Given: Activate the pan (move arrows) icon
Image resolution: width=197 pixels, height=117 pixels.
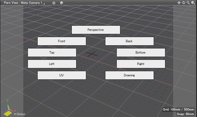Looking at the screenshot, I should tap(179, 3).
